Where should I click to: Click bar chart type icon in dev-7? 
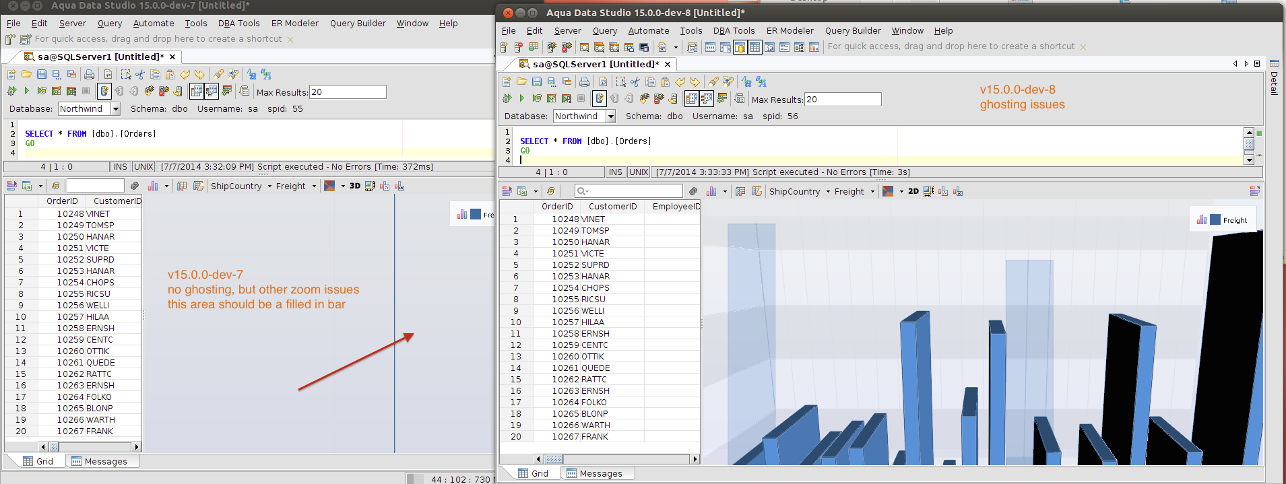point(153,186)
